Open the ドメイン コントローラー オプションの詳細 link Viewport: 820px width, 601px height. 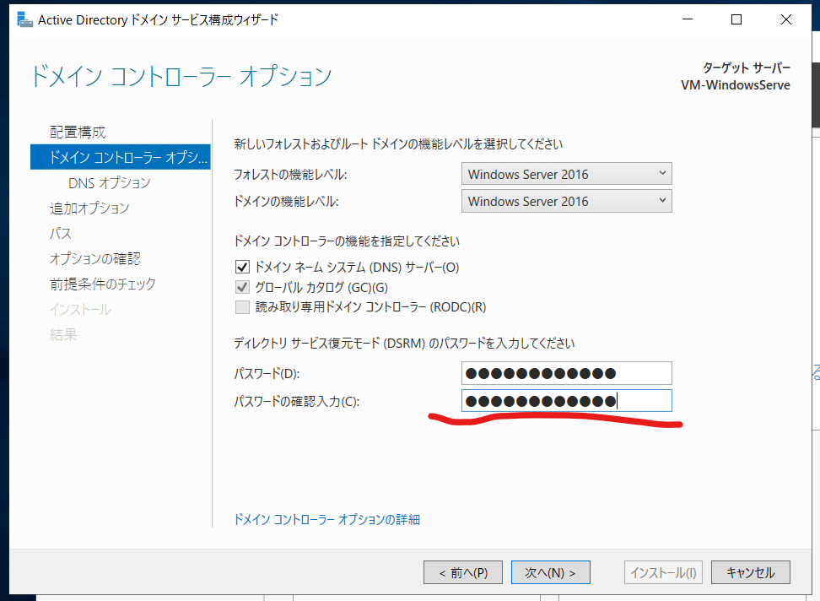326,519
